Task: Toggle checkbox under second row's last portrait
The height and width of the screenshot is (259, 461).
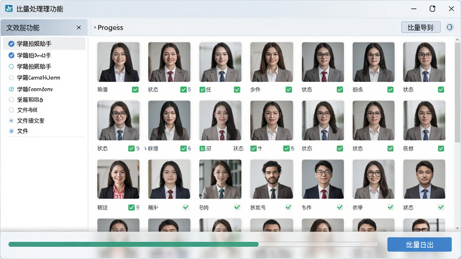Action: click(x=441, y=148)
